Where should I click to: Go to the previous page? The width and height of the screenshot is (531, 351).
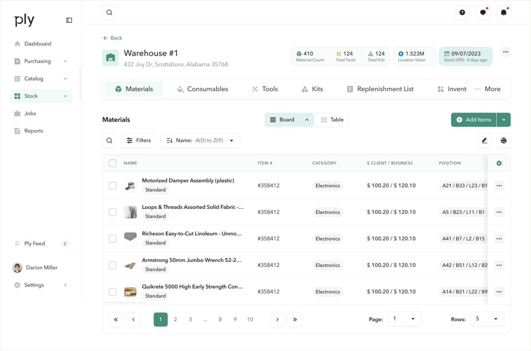coord(133,320)
